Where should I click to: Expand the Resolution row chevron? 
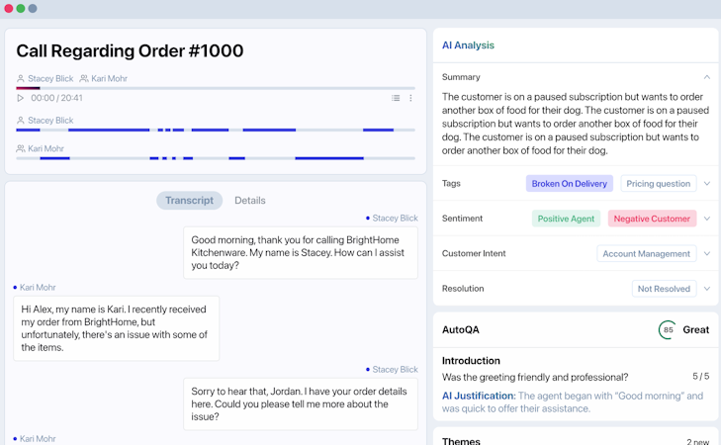click(x=706, y=289)
